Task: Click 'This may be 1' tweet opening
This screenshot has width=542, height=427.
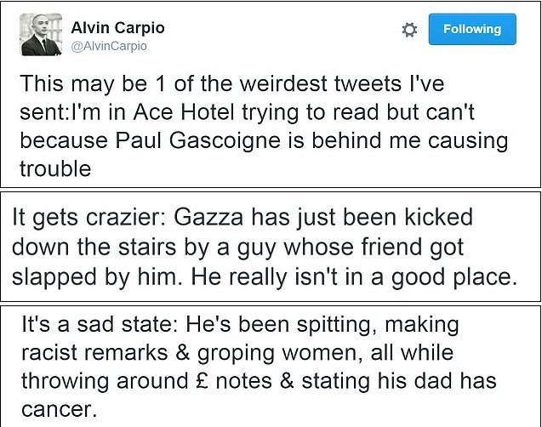Action: [92, 84]
